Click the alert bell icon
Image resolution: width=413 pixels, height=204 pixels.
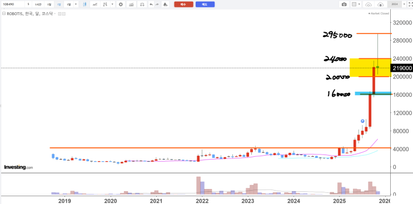pyautogui.click(x=165, y=4)
